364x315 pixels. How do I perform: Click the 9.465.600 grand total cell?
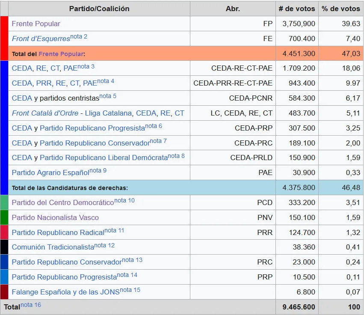pos(297,307)
